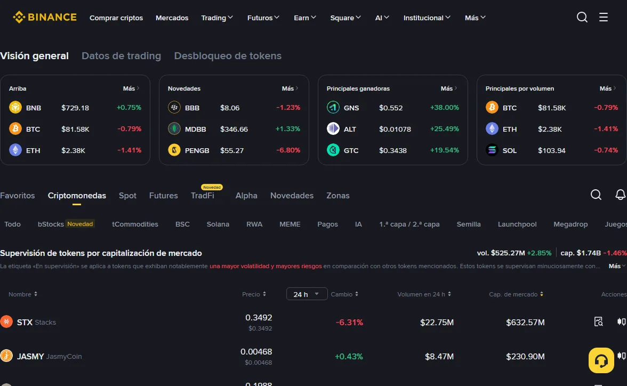
Task: Click the JASMY coin icon
Action: [6, 356]
